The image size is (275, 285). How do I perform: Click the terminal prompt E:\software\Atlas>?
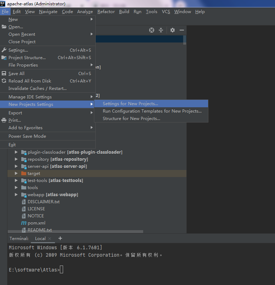tap(34, 270)
